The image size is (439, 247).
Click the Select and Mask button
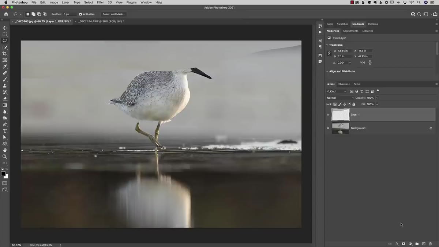pos(114,14)
